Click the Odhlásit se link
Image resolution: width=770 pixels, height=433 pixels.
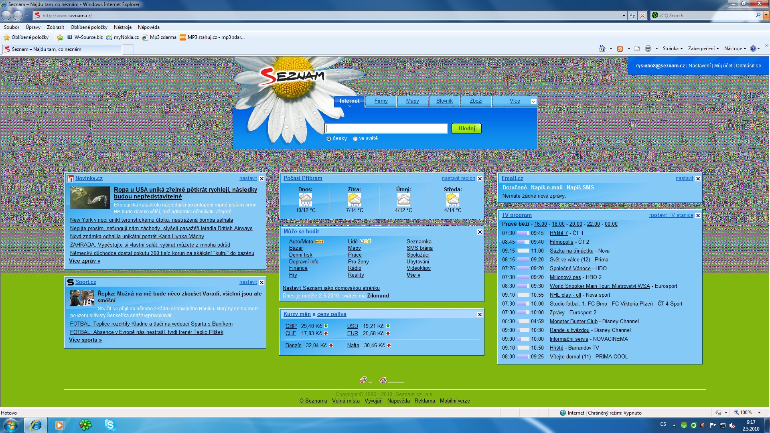pyautogui.click(x=748, y=66)
